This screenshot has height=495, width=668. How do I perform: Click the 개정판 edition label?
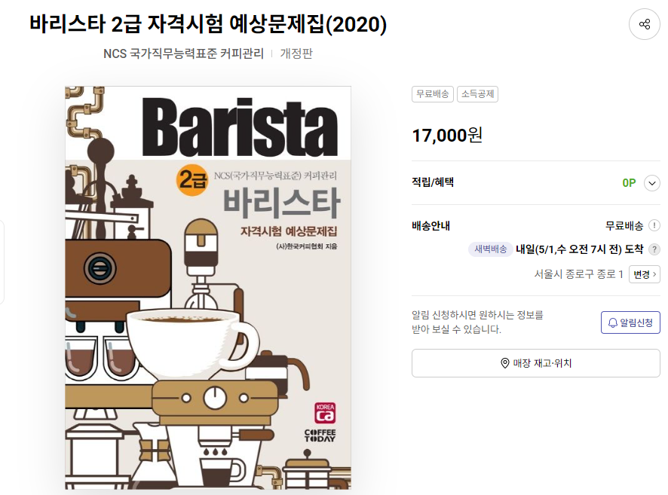click(x=296, y=53)
